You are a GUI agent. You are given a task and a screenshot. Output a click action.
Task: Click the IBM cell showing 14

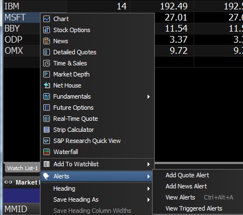(x=99, y=6)
